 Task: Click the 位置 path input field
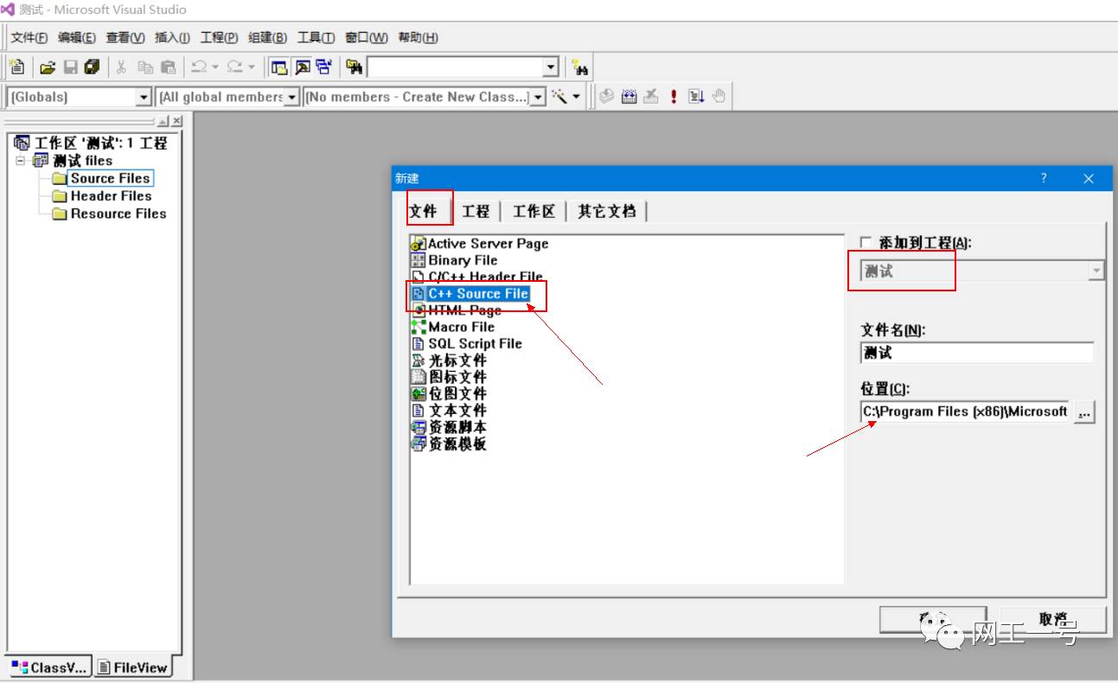tap(965, 412)
